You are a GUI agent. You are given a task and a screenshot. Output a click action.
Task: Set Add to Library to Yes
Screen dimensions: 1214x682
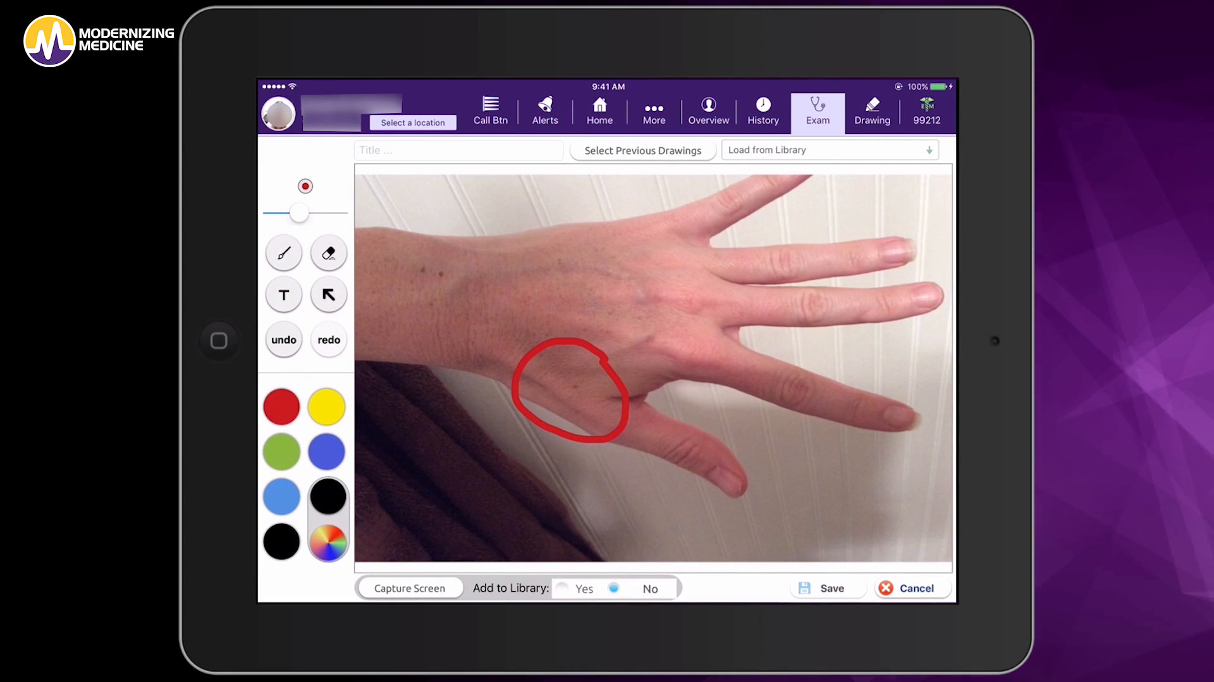pyautogui.click(x=563, y=588)
